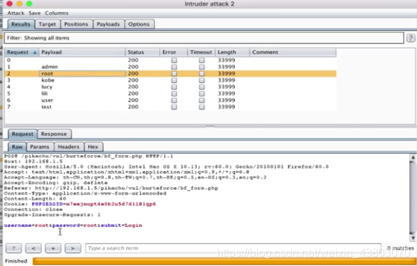Toggle Error checkbox in root row
417x266 pixels.
174,73
